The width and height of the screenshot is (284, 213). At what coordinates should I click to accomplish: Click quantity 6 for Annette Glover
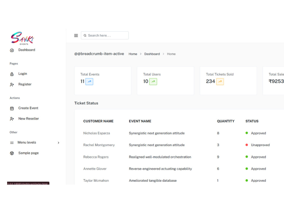[x=218, y=169]
